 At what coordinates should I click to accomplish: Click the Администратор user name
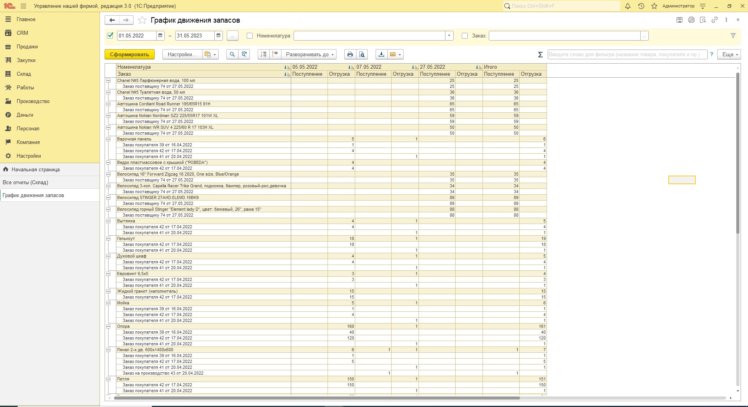pos(679,6)
